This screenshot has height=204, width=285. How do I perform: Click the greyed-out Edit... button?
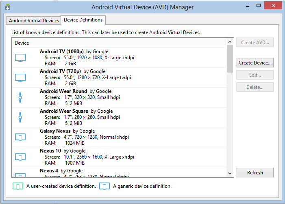click(255, 75)
